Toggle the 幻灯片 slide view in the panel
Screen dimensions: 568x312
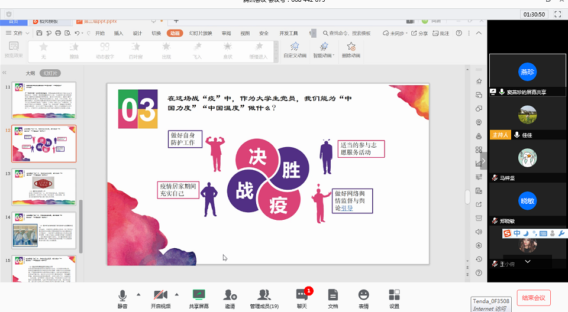click(x=50, y=73)
